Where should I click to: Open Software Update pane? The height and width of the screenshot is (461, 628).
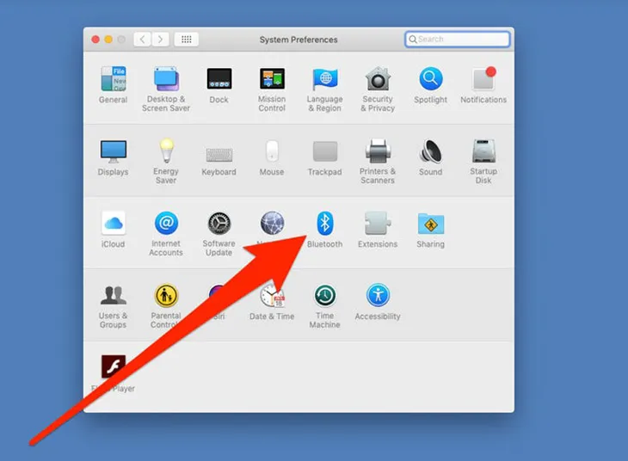click(x=219, y=224)
